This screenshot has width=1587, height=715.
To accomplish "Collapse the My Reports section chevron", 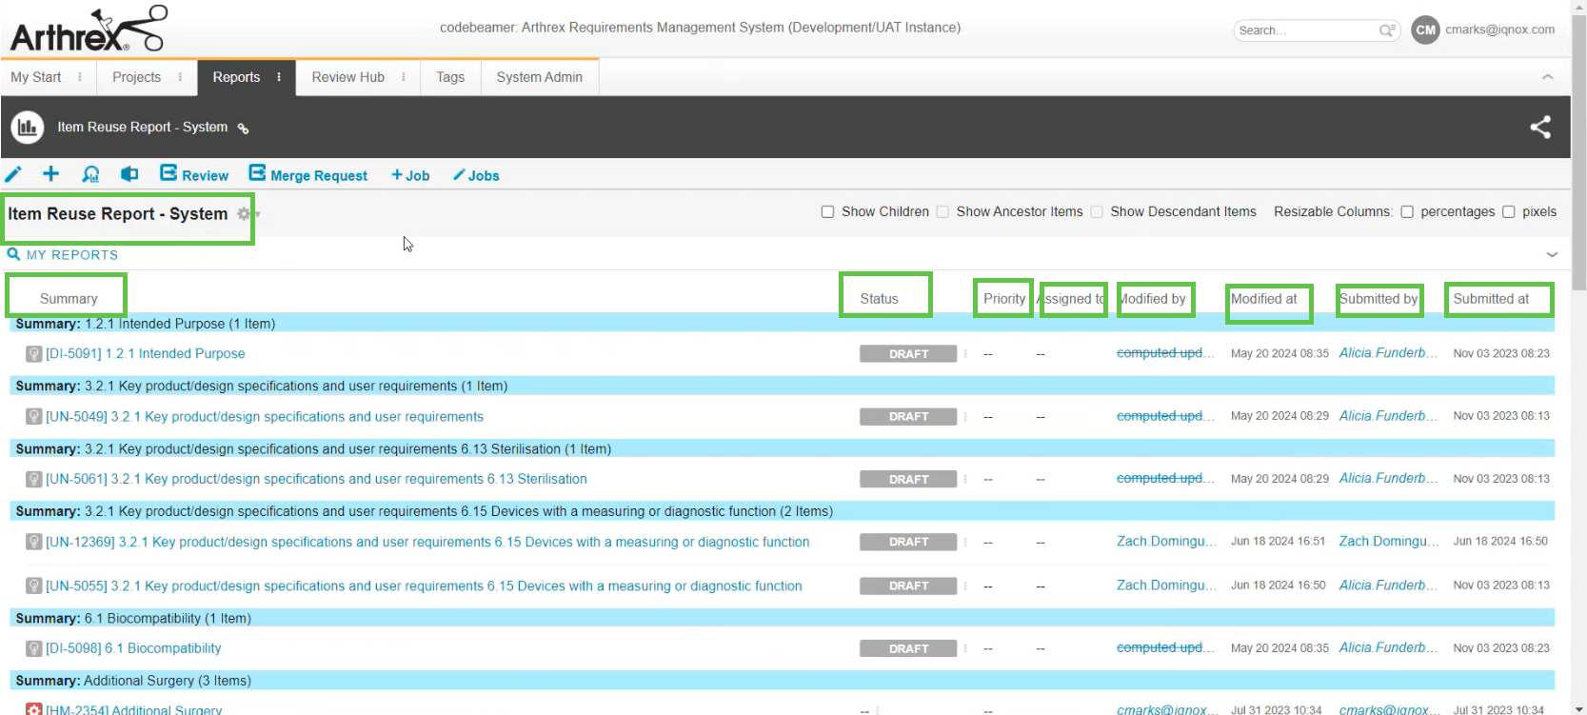I will pyautogui.click(x=1552, y=254).
